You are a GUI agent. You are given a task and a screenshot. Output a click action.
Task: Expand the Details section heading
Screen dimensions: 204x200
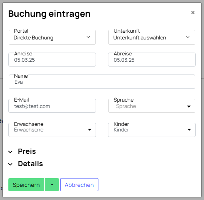tap(30, 164)
